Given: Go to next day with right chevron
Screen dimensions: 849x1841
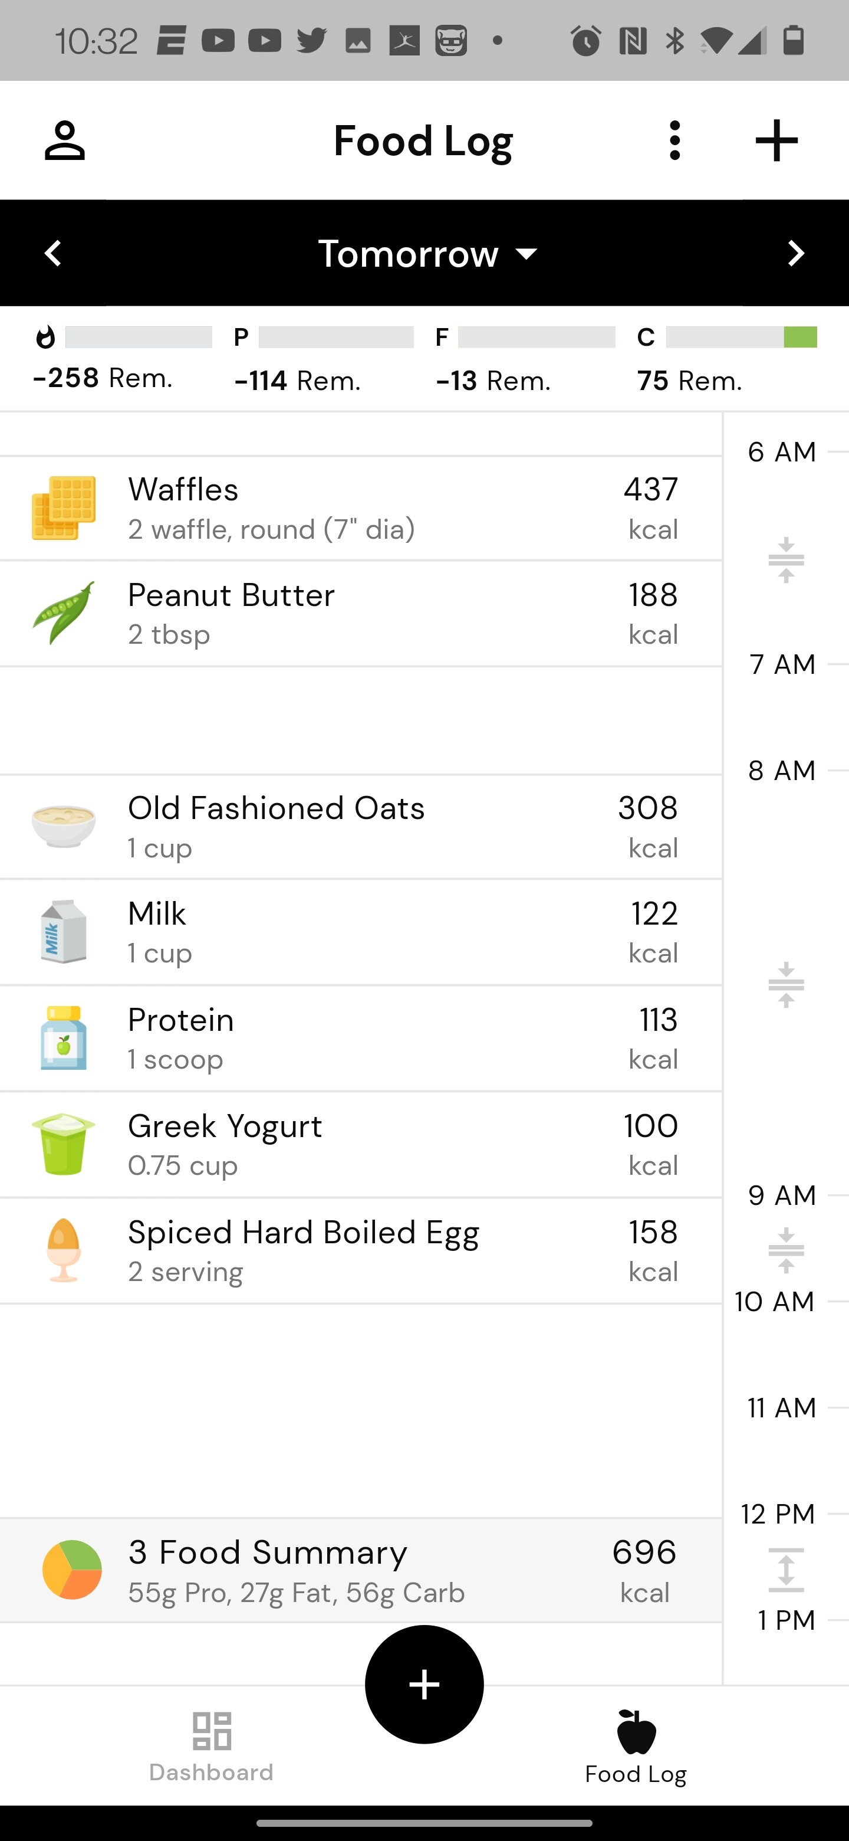Looking at the screenshot, I should tap(795, 254).
